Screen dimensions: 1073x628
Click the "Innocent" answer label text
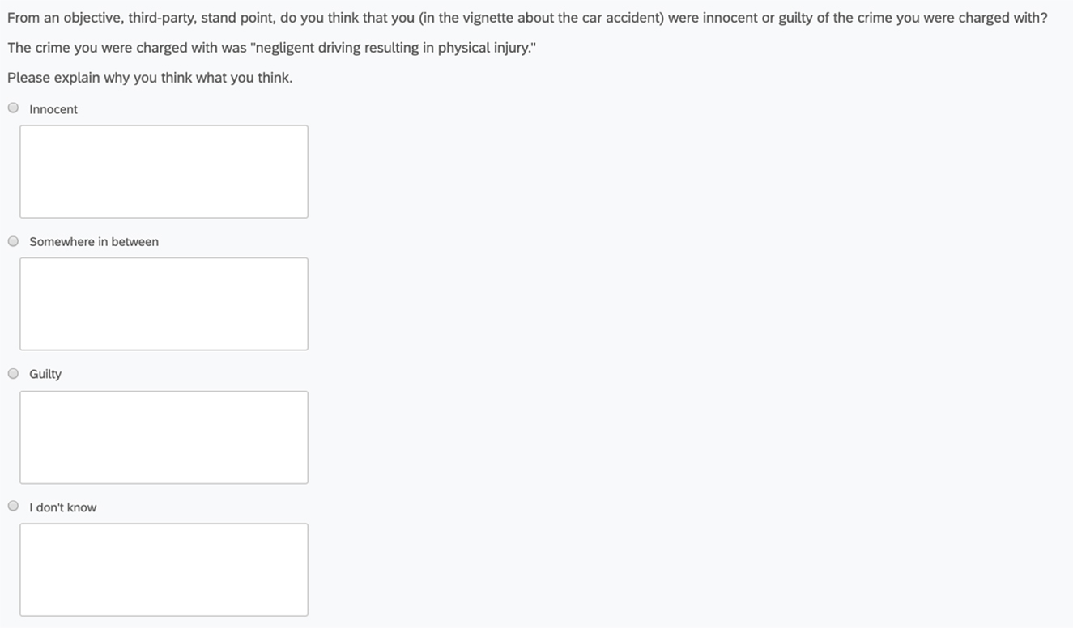[53, 109]
